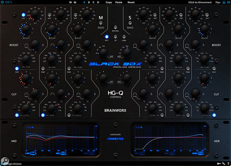Click the Side-side HPF knob
The image size is (231, 166).
click(127, 53)
